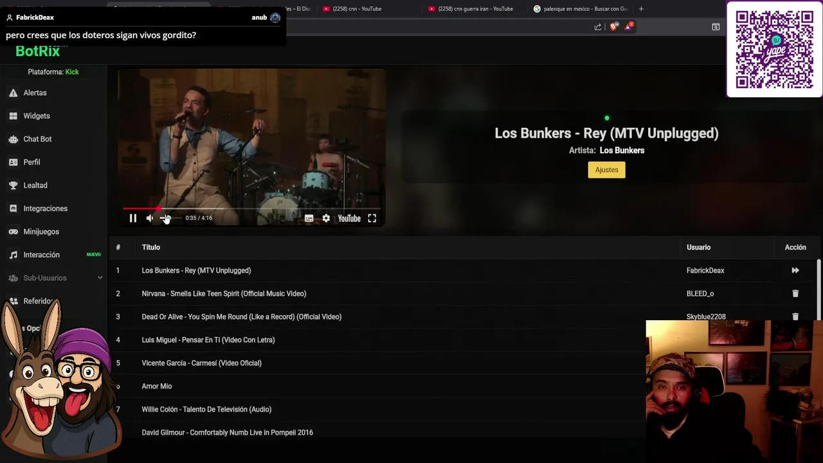The image size is (823, 463).
Task: Open the Widgets icon in sidebar
Action: point(13,116)
